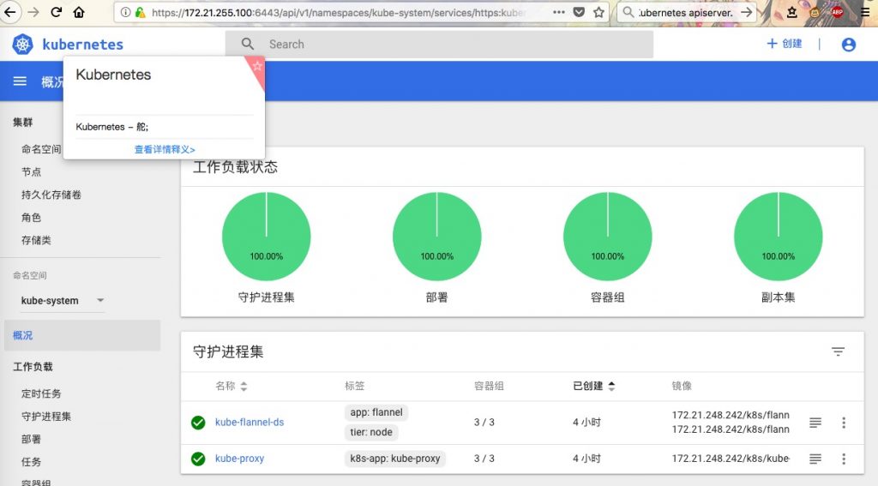This screenshot has height=486, width=878.
Task: Sort table by 已创建 column
Action: 593,386
